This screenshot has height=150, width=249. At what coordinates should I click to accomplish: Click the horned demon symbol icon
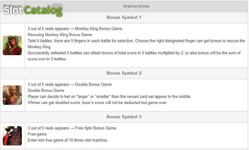[x=12, y=136]
